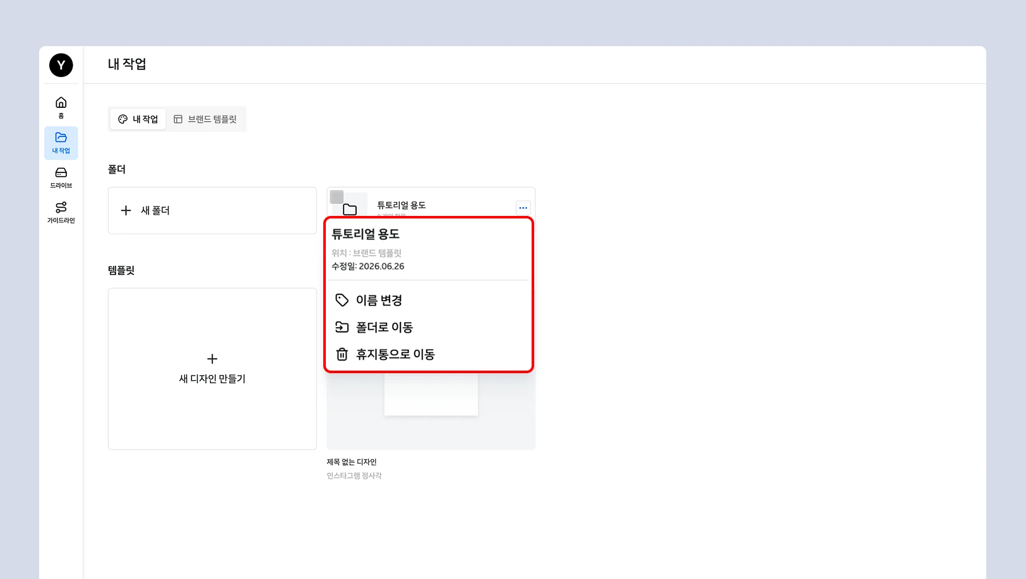The image size is (1026, 579).
Task: Open 가이드라인 in sidebar
Action: pyautogui.click(x=61, y=212)
